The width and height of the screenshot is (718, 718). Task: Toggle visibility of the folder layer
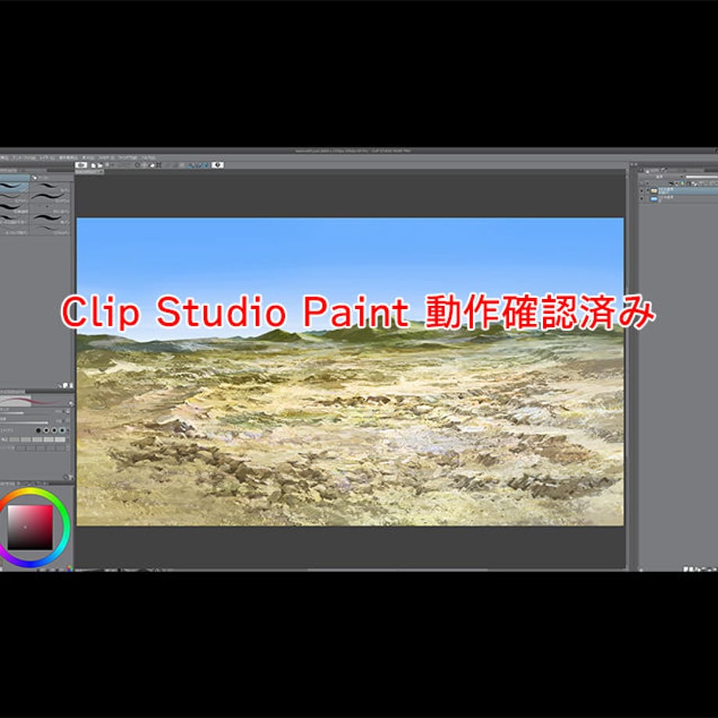point(642,190)
